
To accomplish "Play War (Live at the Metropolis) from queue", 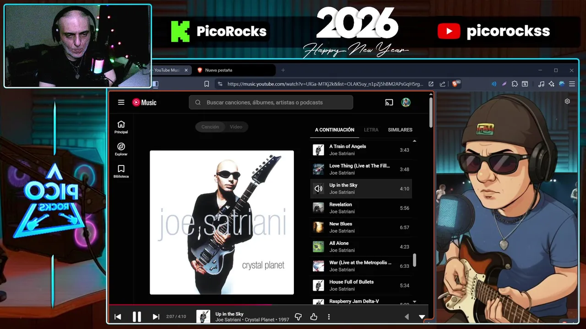I will click(x=361, y=266).
